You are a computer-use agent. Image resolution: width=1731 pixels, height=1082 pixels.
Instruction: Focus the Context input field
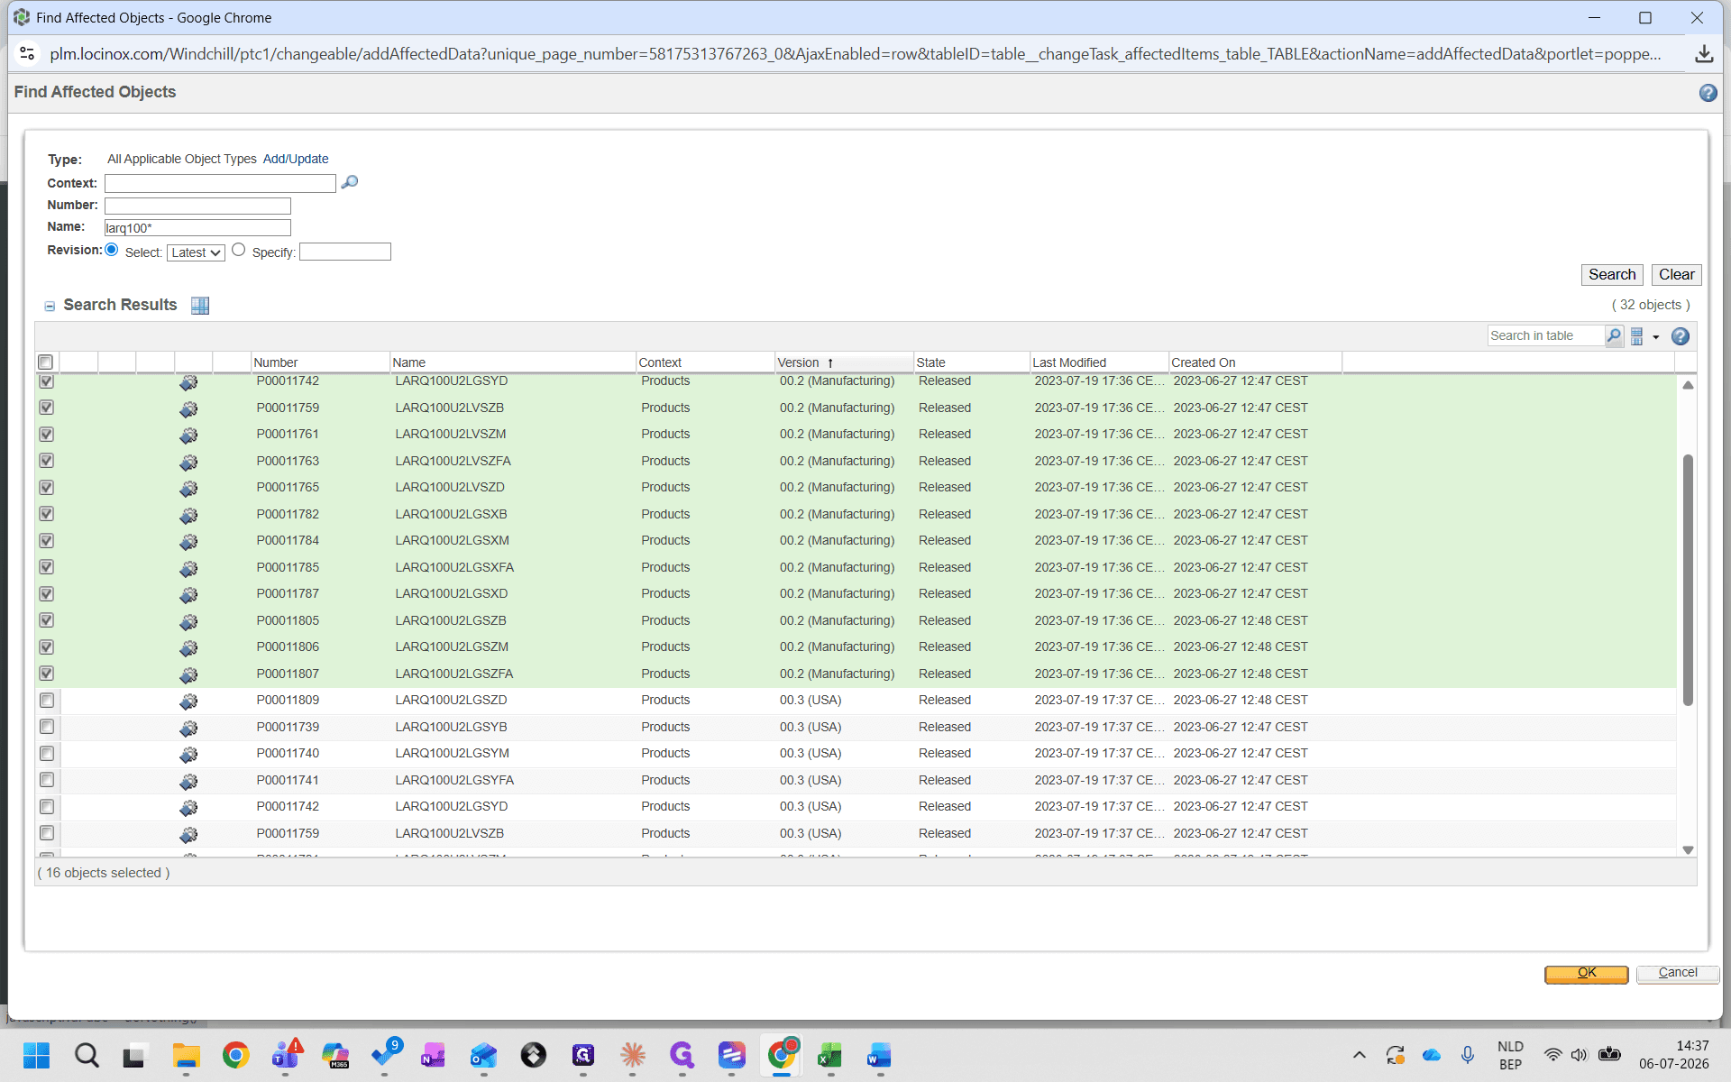220,183
